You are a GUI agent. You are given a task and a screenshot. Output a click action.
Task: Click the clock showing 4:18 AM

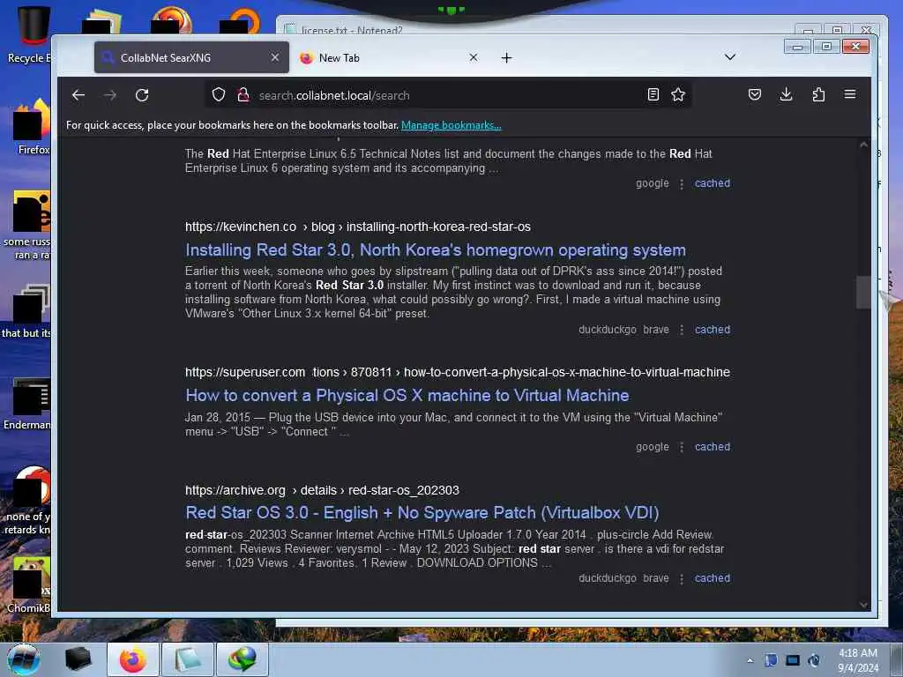[857, 660]
